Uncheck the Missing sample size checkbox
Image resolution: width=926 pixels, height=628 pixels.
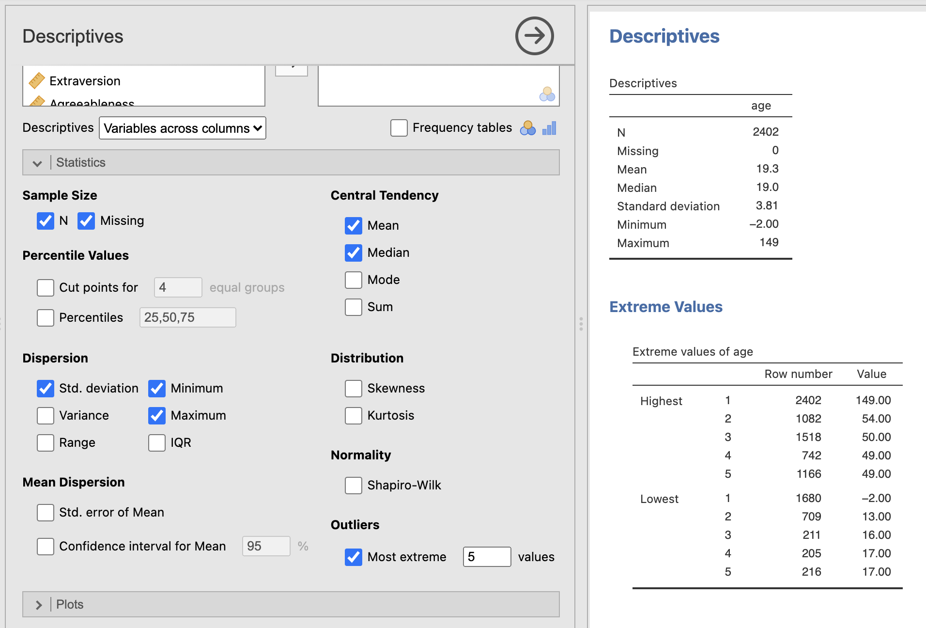86,220
